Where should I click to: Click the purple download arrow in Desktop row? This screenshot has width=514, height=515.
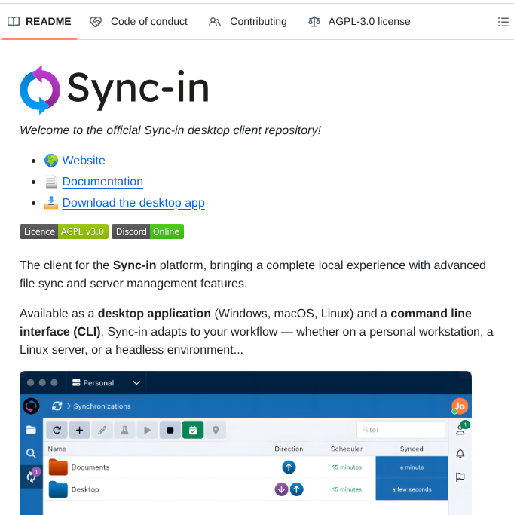[x=281, y=489]
